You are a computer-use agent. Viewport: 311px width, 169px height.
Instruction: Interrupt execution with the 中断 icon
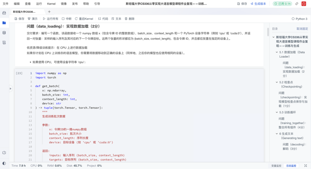pos(64,18)
